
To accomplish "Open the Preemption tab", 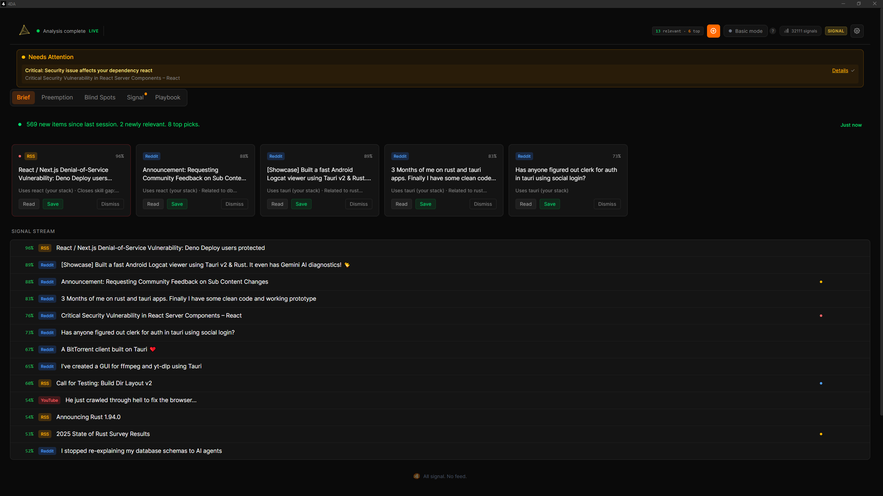I will (57, 97).
